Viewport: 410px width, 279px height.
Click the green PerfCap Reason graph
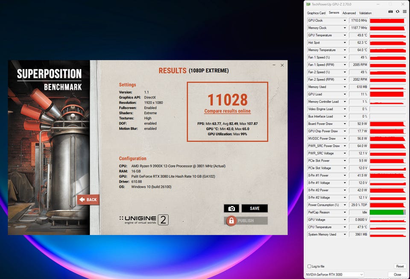tap(387, 212)
